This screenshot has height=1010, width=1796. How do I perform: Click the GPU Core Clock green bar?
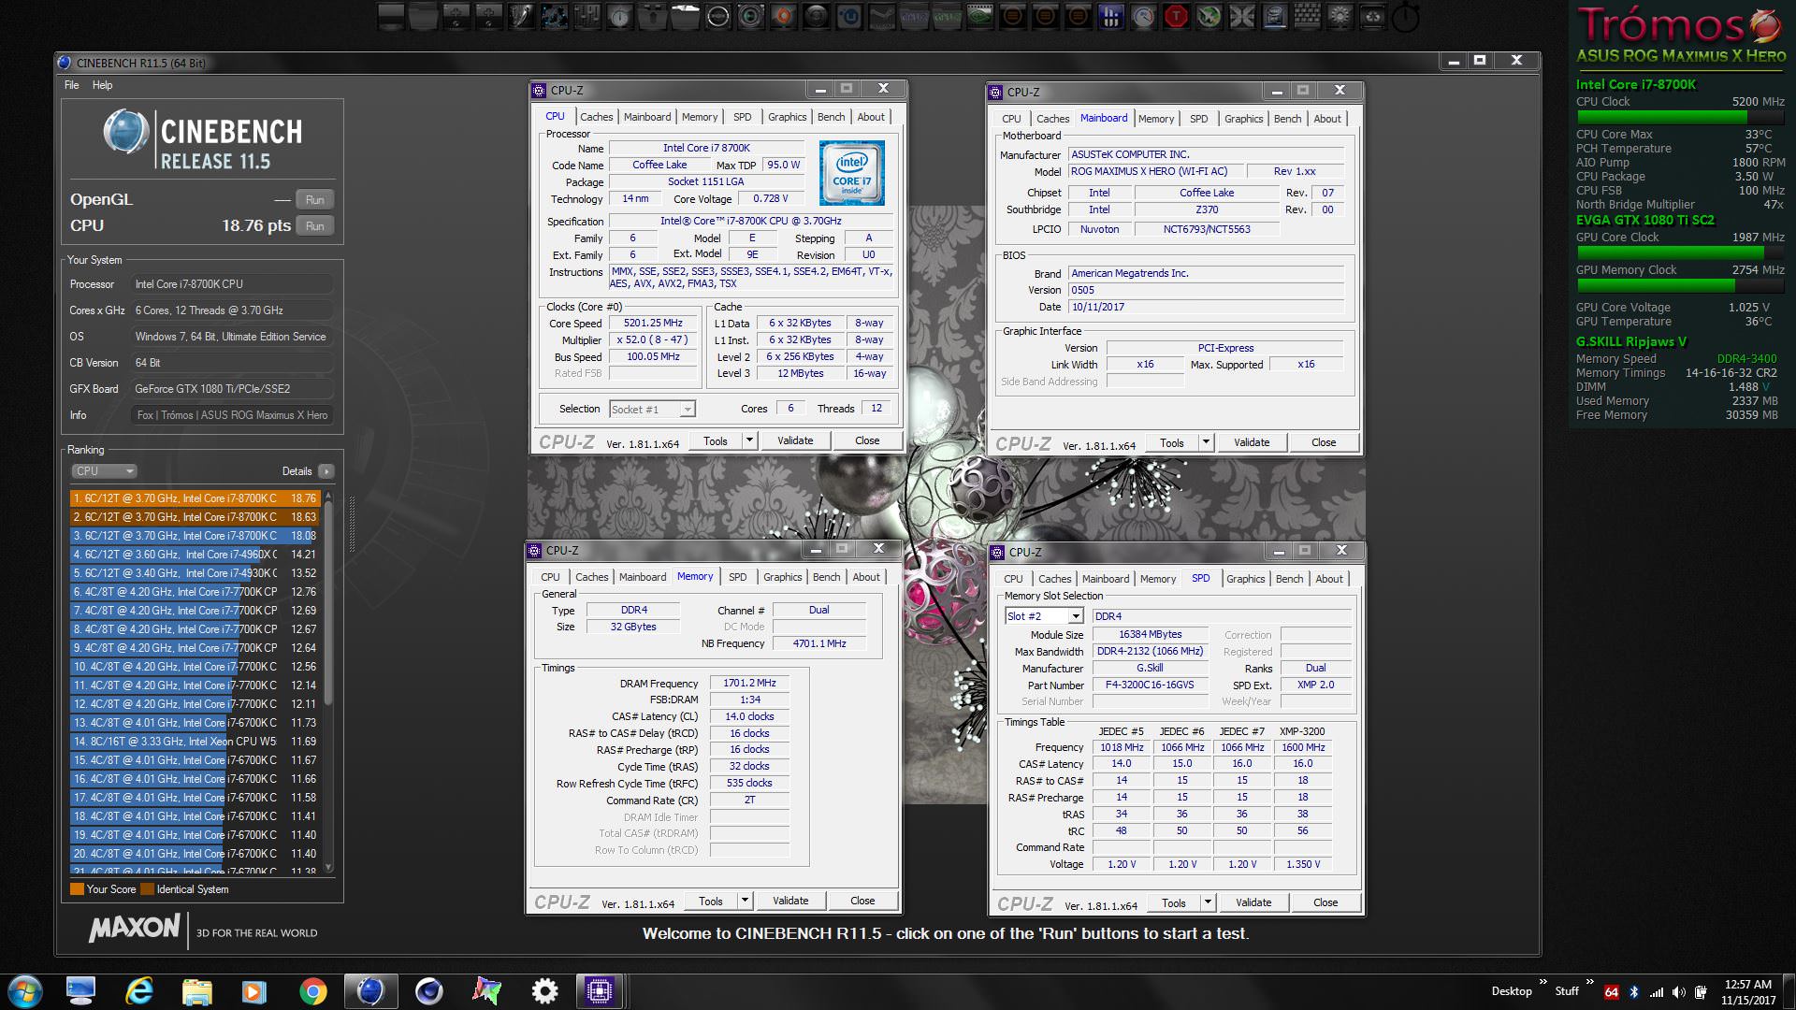point(1679,252)
